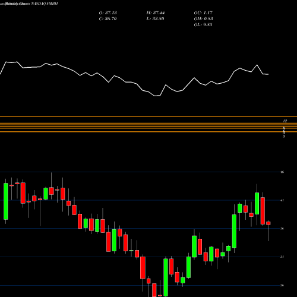Select the 'OC: 1.17' value
Screen dimensions: 297x297
point(203,13)
